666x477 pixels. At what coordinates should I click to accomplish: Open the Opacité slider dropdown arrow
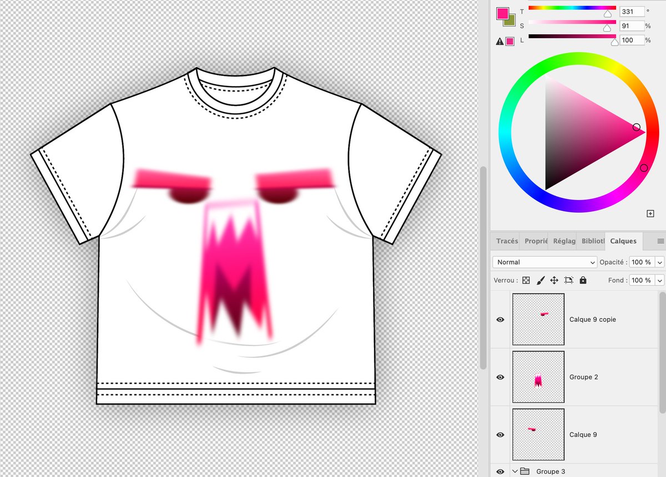click(x=659, y=262)
